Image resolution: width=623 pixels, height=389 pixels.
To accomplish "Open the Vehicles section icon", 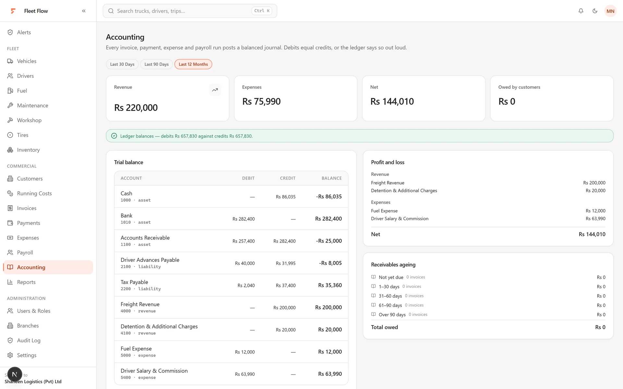I will [x=10, y=61].
